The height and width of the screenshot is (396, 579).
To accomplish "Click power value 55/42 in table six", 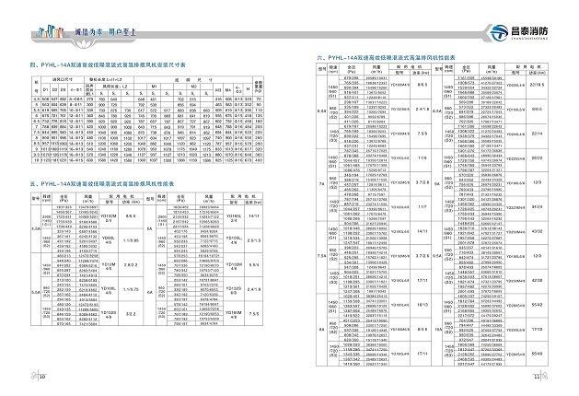I will [537, 305].
